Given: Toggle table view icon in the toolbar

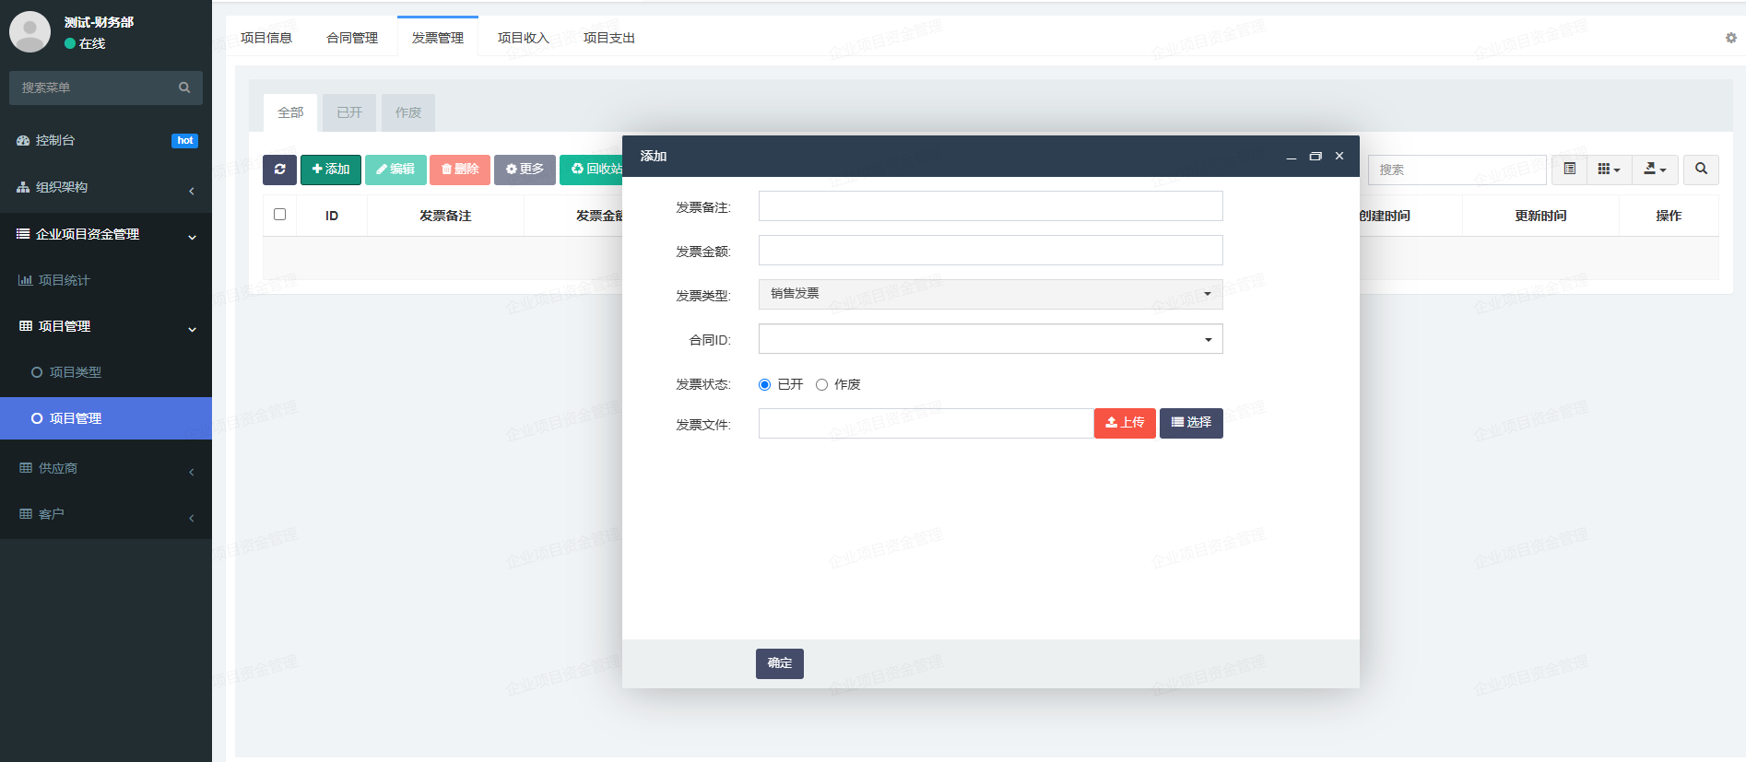Looking at the screenshot, I should coord(1569,170).
